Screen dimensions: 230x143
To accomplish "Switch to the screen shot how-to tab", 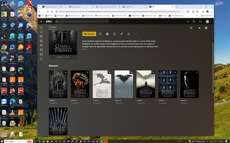I will [x=108, y=7].
